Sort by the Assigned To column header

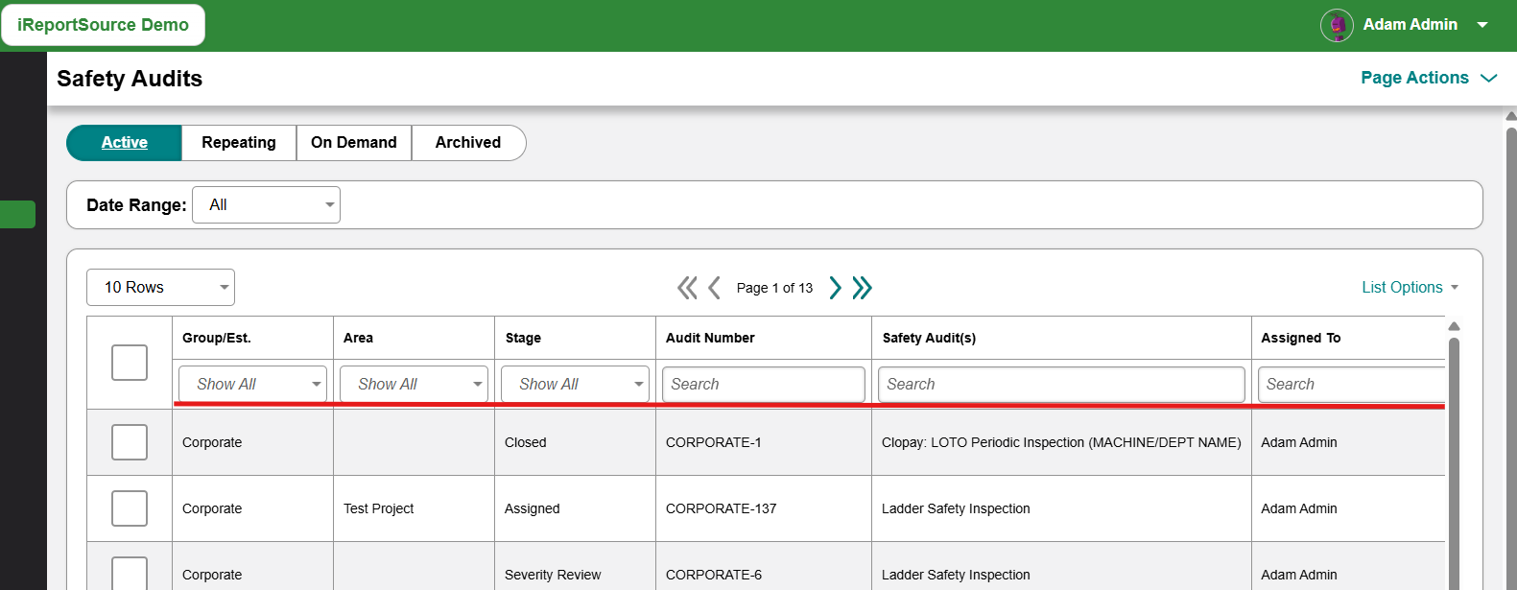(1301, 338)
